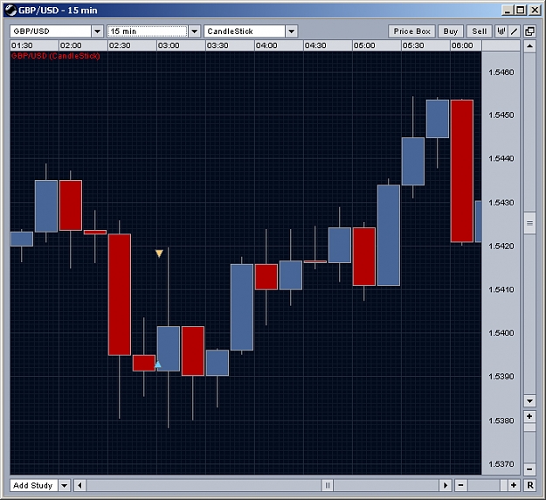Click the 05:30 time axis label
The width and height of the screenshot is (546, 500).
click(413, 45)
